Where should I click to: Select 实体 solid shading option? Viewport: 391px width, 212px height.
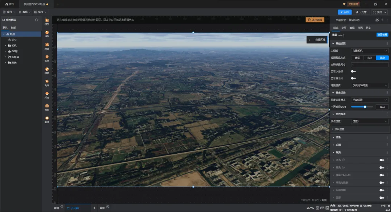point(370,58)
